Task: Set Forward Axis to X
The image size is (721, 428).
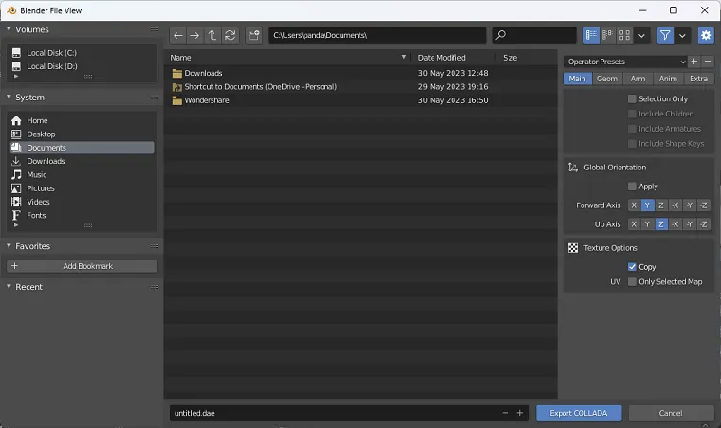Action: coord(634,205)
